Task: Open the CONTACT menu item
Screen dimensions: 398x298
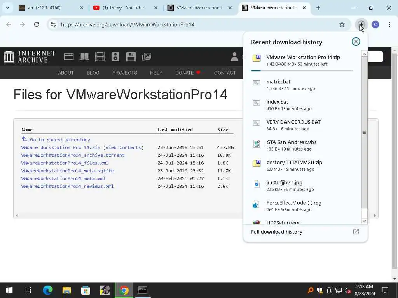Action: (x=225, y=73)
